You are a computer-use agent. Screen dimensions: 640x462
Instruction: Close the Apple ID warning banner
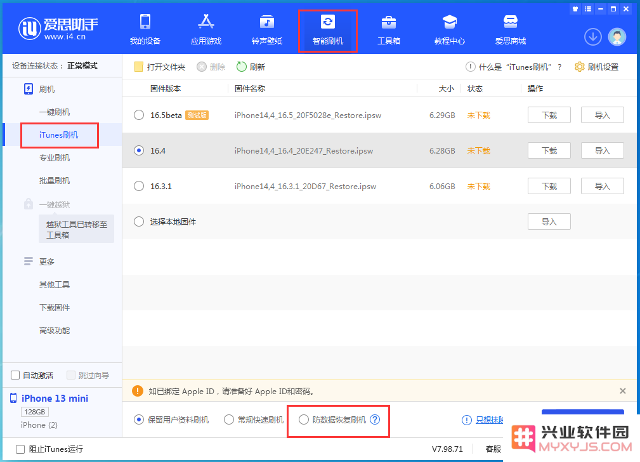[622, 391]
